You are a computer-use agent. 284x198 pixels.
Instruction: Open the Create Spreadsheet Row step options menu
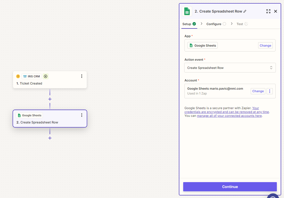[x=82, y=115]
